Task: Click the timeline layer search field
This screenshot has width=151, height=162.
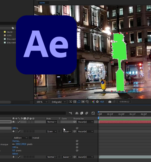Action: 33,113
